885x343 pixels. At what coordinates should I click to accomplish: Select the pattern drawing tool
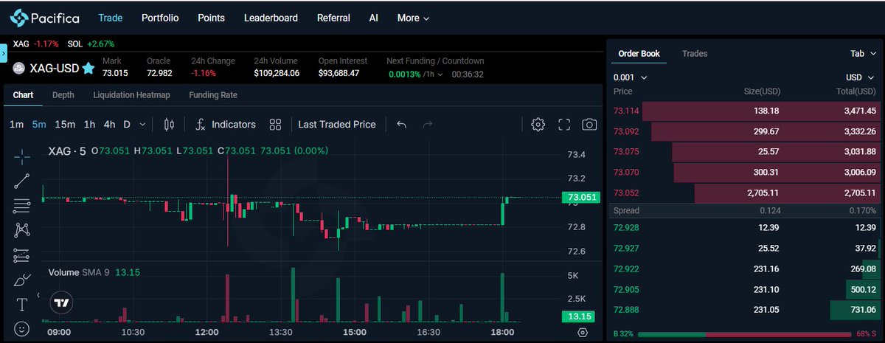(21, 230)
